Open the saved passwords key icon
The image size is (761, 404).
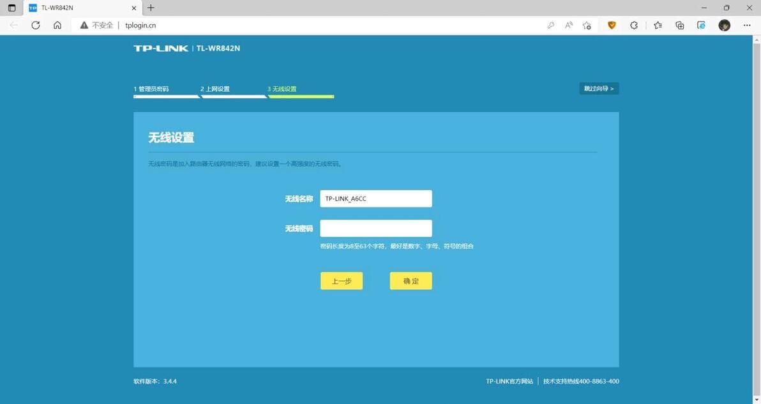click(551, 25)
